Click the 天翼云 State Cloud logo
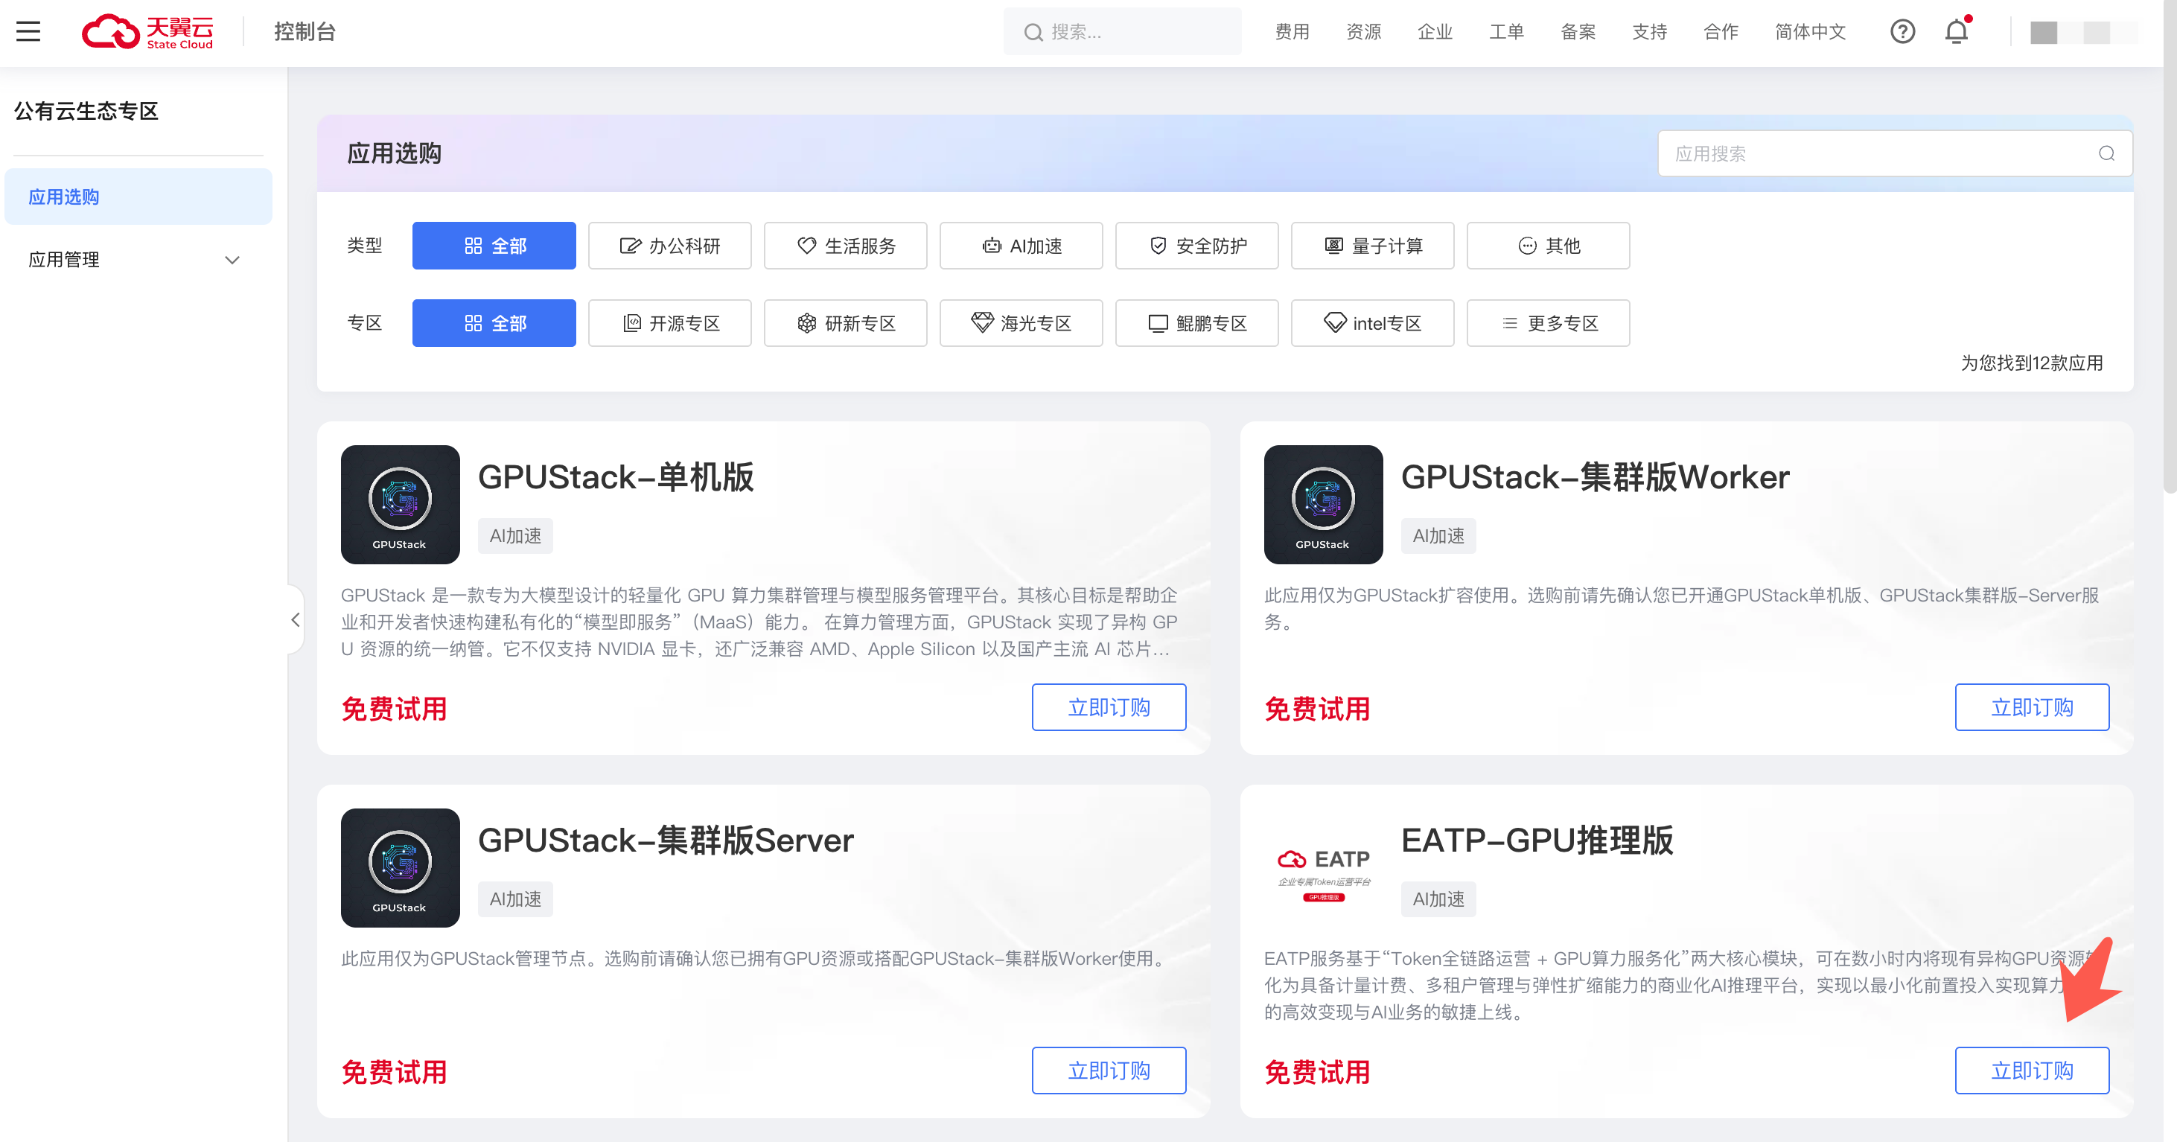2177x1142 pixels. pyautogui.click(x=148, y=31)
